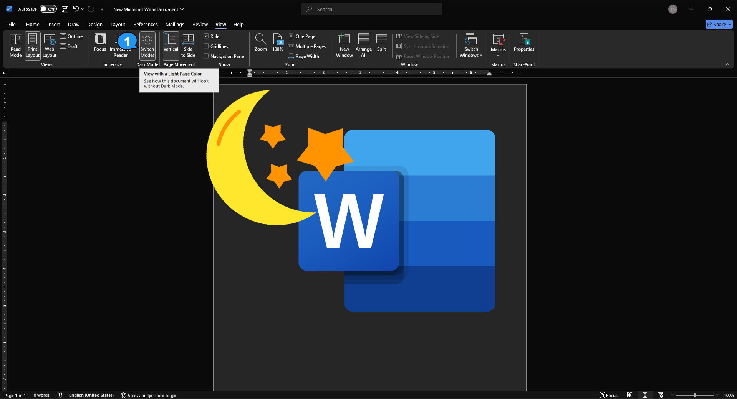Switch to the Insert tab

[54, 24]
